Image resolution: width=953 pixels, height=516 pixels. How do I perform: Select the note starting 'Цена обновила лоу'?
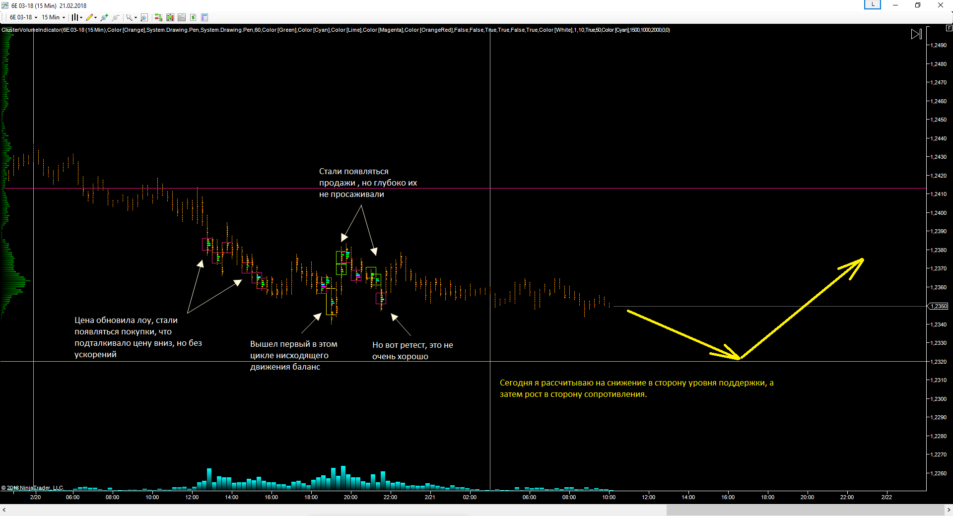coord(138,337)
